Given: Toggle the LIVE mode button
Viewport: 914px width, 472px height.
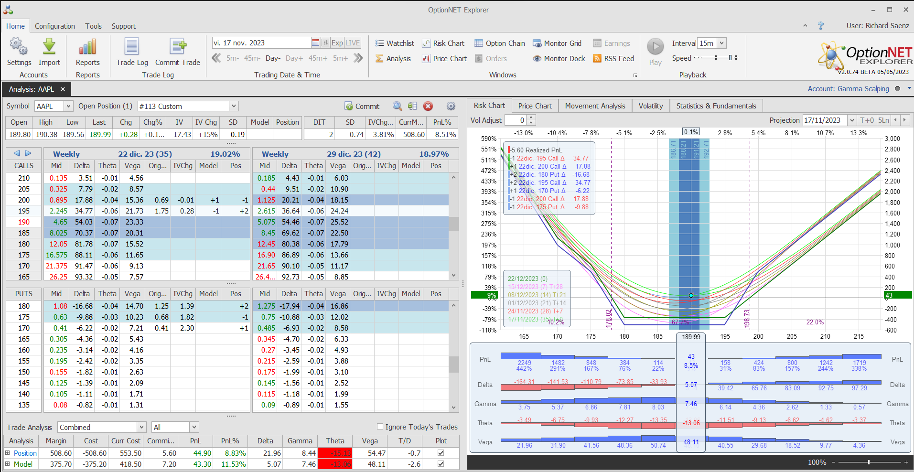Looking at the screenshot, I should point(353,43).
